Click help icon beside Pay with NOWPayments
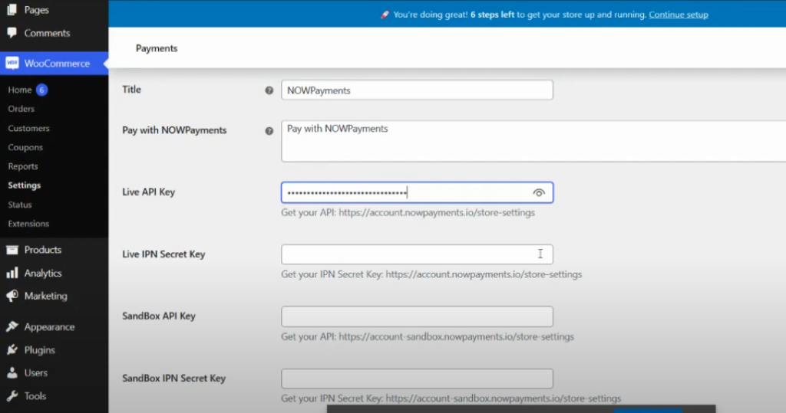Viewport: 786px width, 413px height. click(269, 131)
